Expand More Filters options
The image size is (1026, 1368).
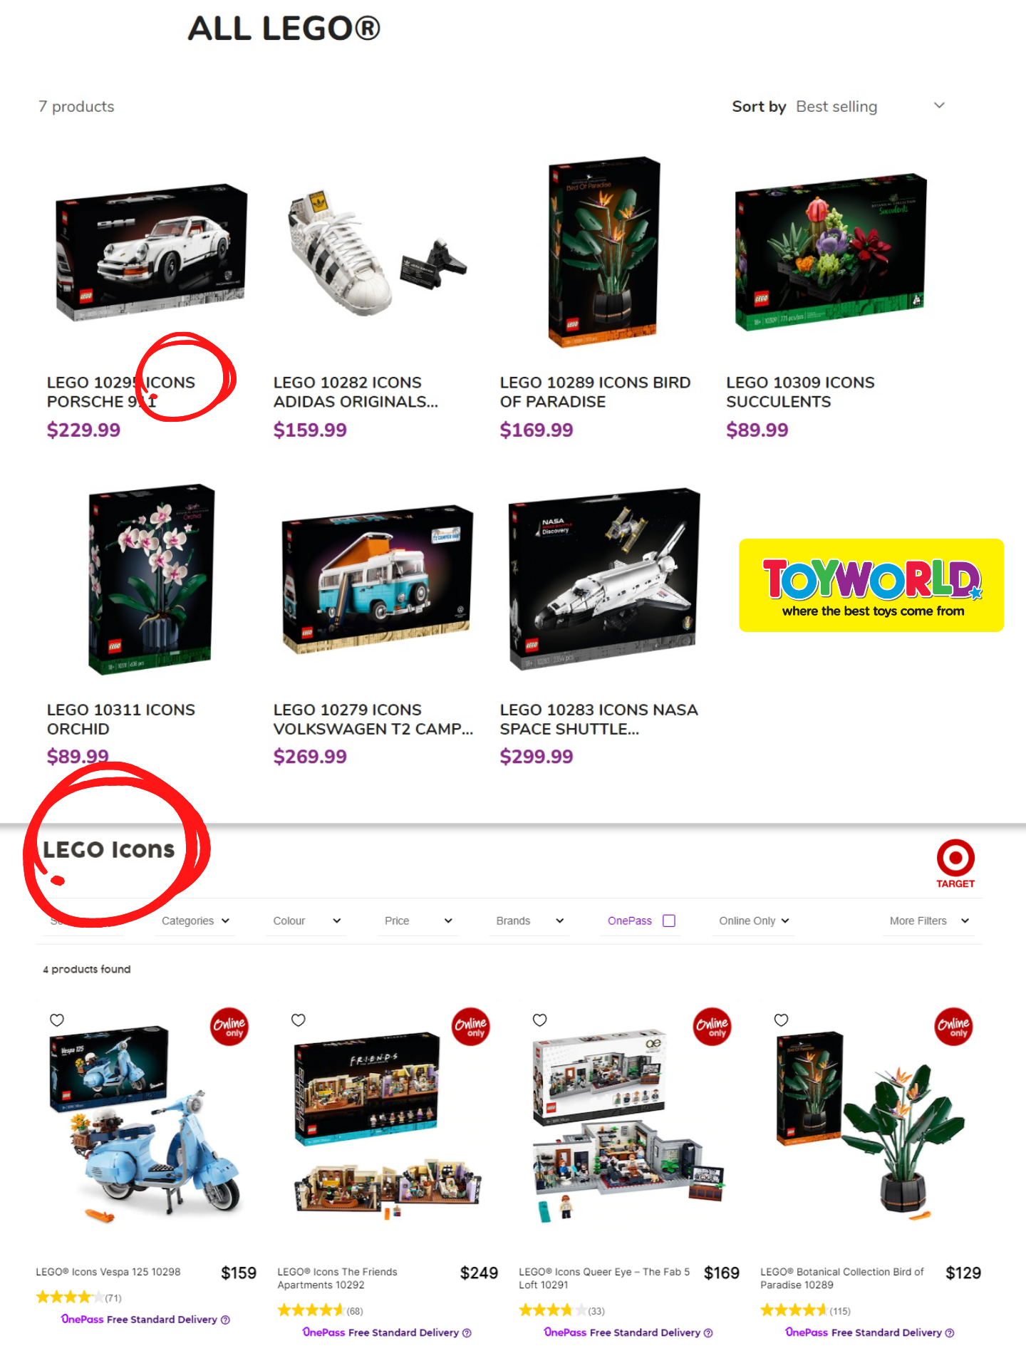coord(929,921)
